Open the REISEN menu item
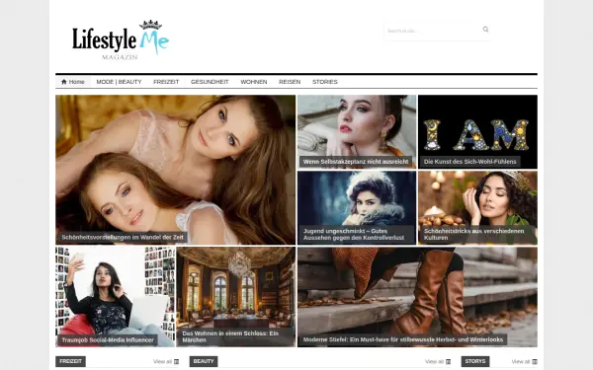The image size is (593, 370). [290, 82]
